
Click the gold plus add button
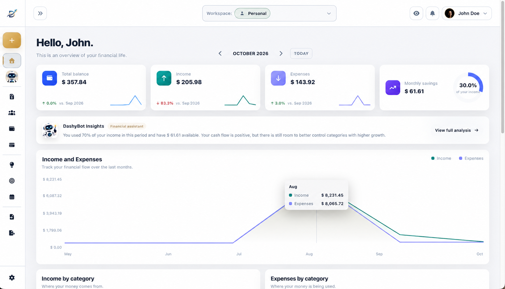pos(12,40)
